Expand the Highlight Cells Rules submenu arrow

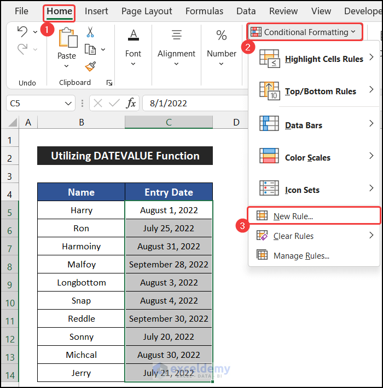pyautogui.click(x=371, y=57)
